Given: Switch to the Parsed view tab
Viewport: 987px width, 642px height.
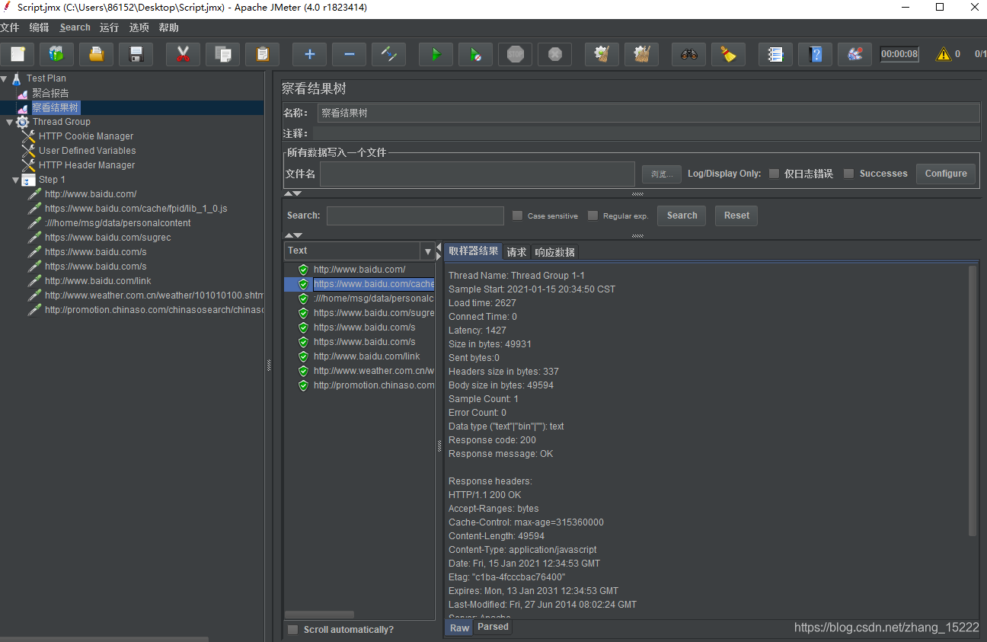Looking at the screenshot, I should tap(493, 627).
